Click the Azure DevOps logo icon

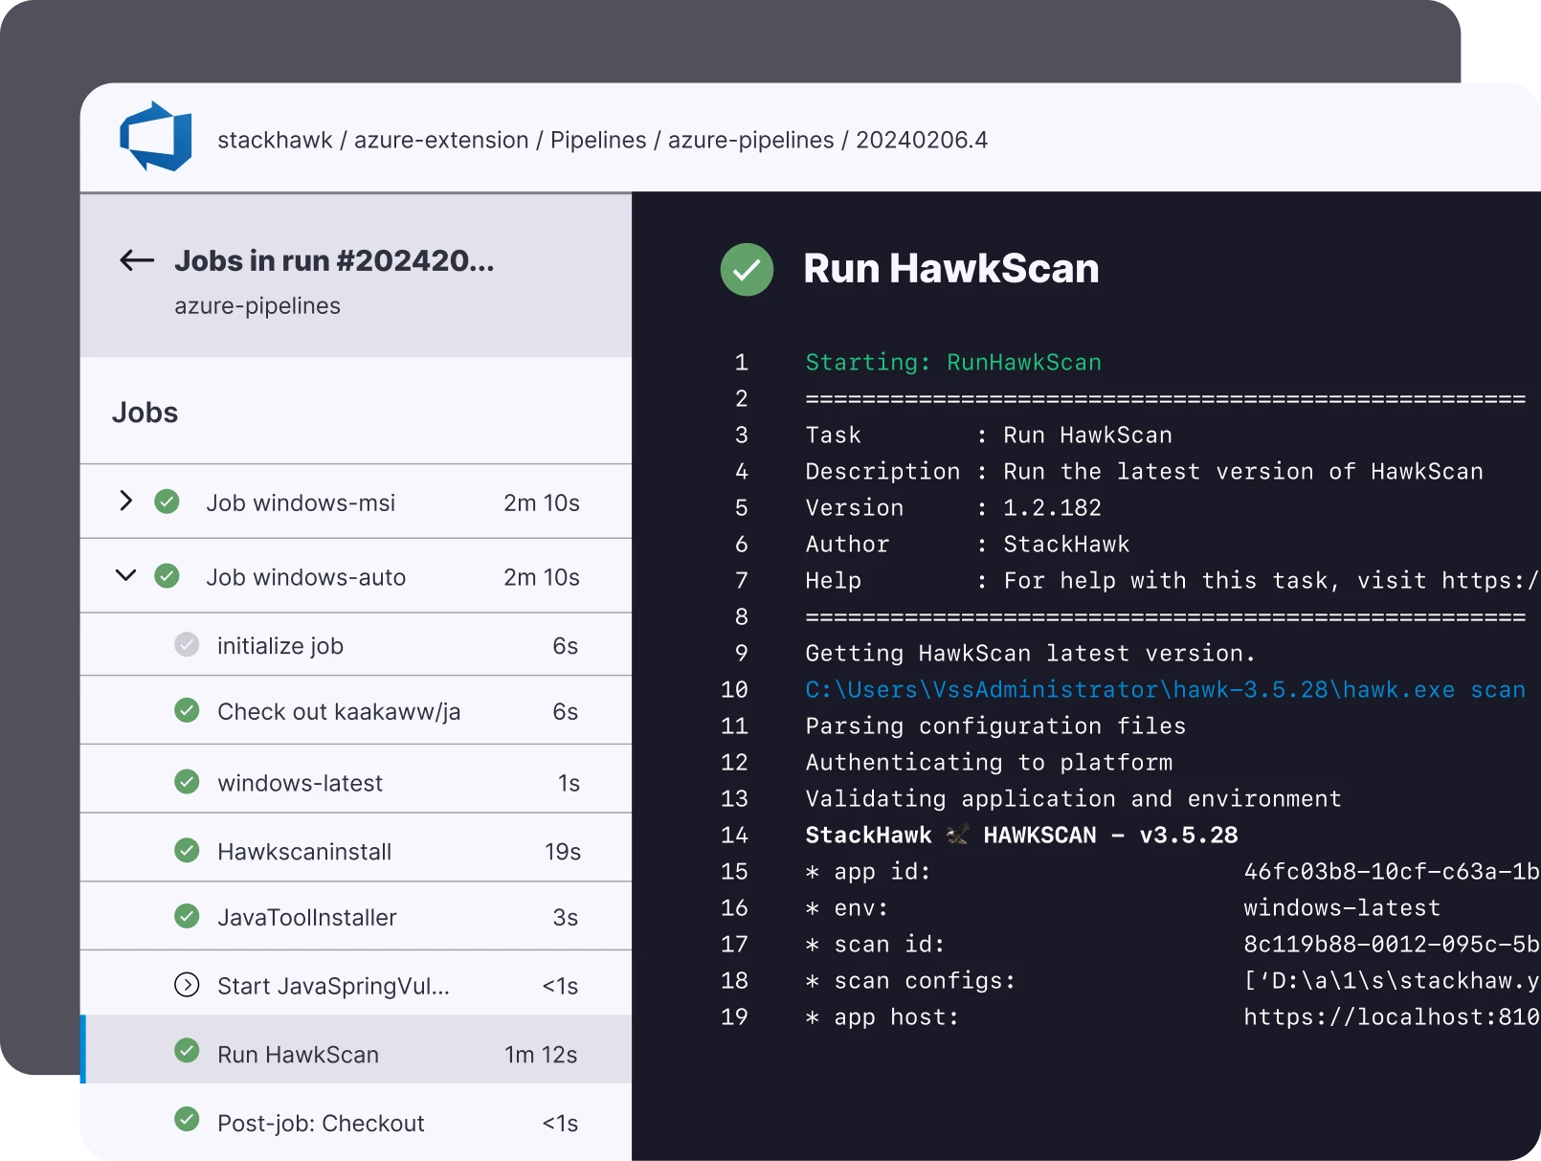pos(155,137)
